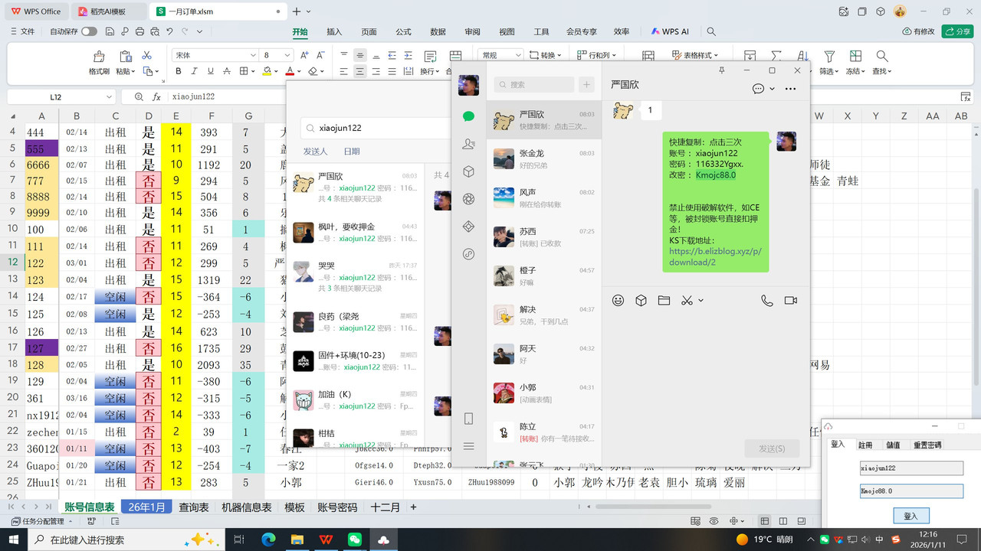Switch to page break preview in status bar

click(x=783, y=521)
